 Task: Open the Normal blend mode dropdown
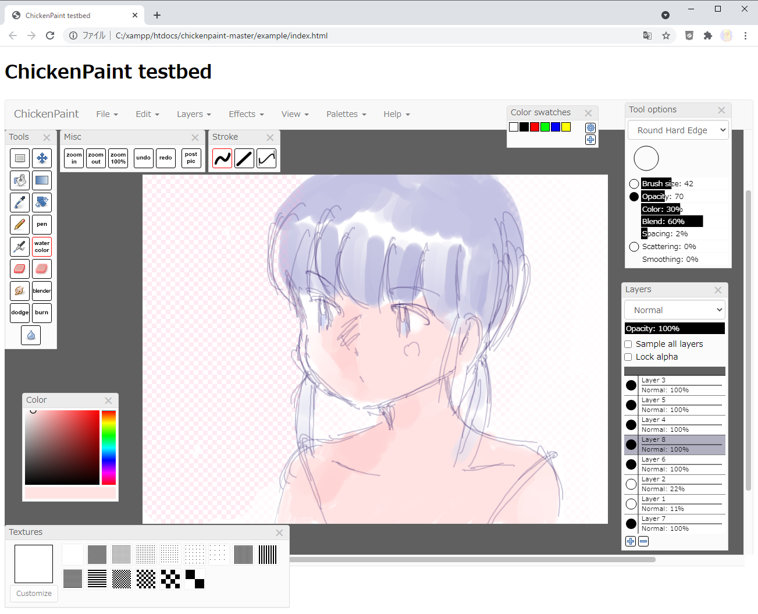click(675, 310)
